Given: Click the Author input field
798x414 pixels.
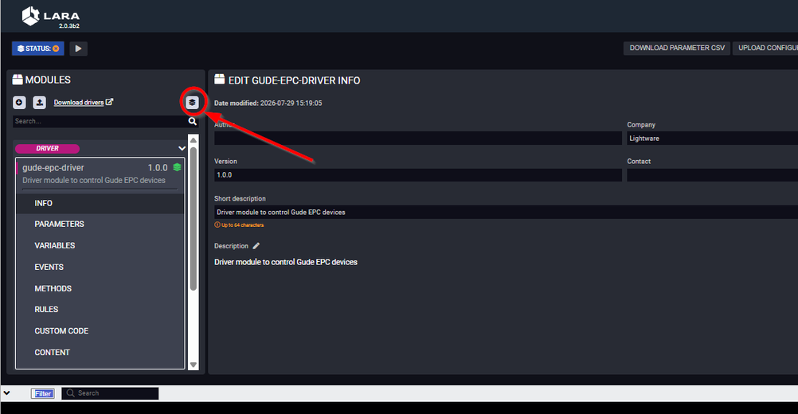Looking at the screenshot, I should click(x=418, y=139).
